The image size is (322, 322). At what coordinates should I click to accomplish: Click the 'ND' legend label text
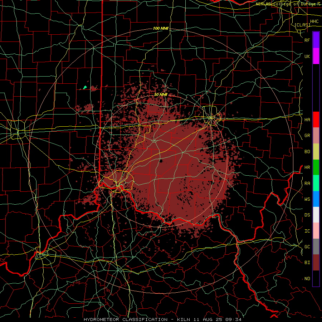(x=307, y=279)
